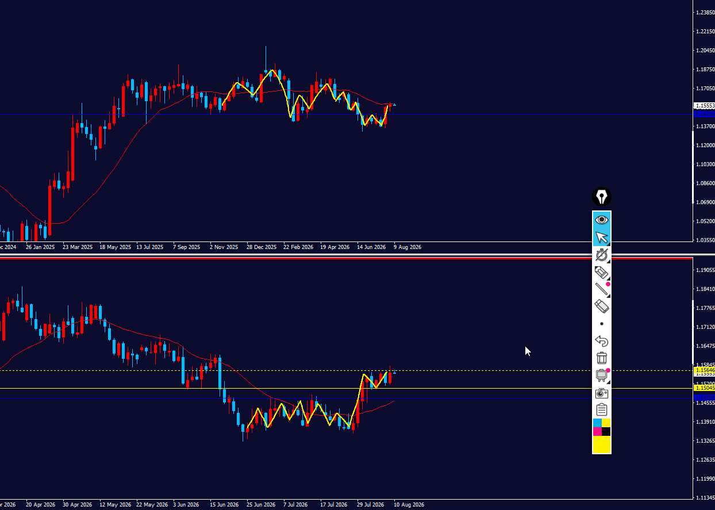The width and height of the screenshot is (715, 510).
Task: Click the 29 Jul 2026 date label
Action: (371, 505)
